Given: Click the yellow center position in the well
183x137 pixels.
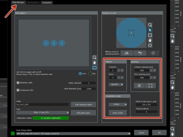Looking at the screenshot, I should click(131, 33).
